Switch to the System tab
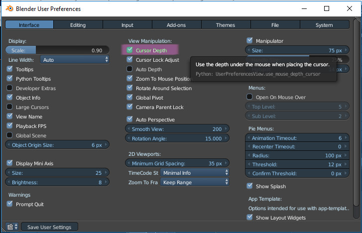This screenshot has height=233, width=362. pos(324,25)
